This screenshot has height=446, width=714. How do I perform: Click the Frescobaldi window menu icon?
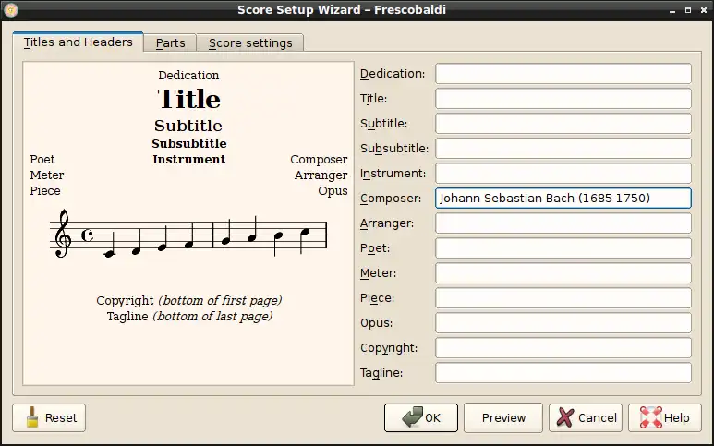tap(11, 9)
